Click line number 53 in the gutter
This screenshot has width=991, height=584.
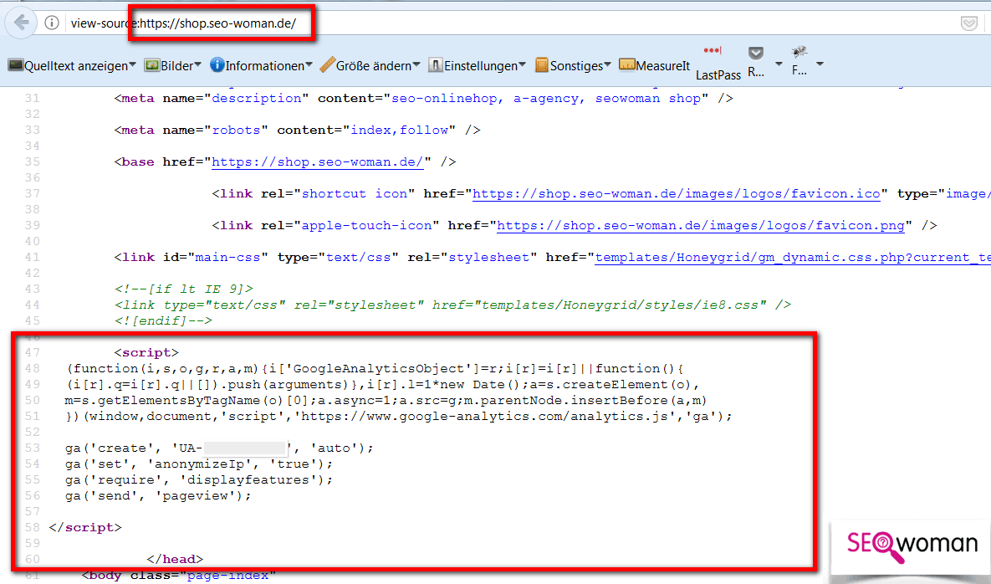pos(33,448)
